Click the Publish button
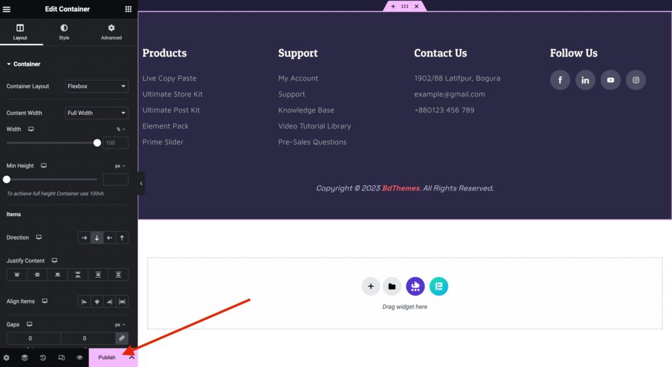Screen dimensions: 672x367 click(107, 358)
